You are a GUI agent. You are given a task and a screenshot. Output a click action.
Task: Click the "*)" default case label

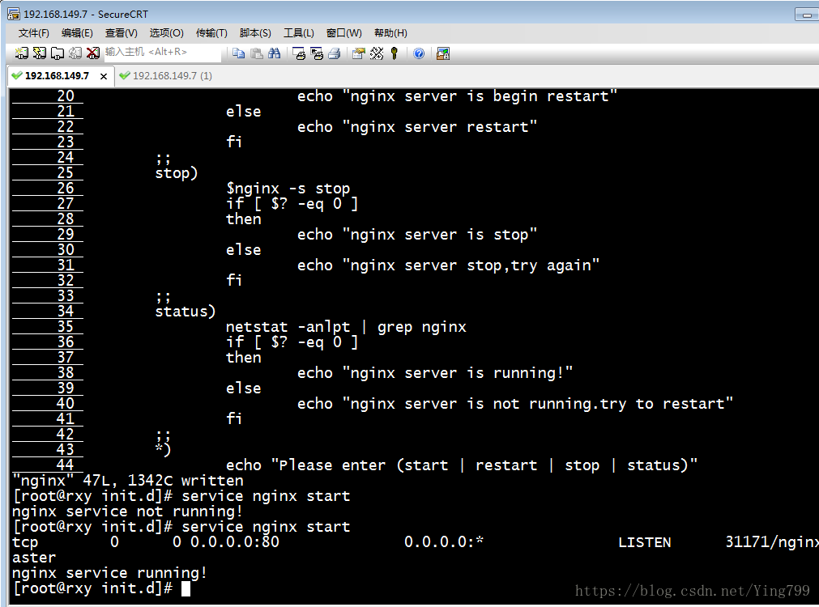point(163,449)
